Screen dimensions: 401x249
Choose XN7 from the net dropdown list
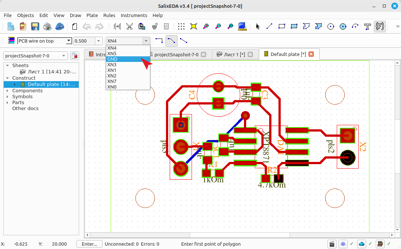(x=128, y=82)
